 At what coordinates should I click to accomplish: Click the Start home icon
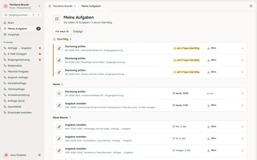pos(5,23)
